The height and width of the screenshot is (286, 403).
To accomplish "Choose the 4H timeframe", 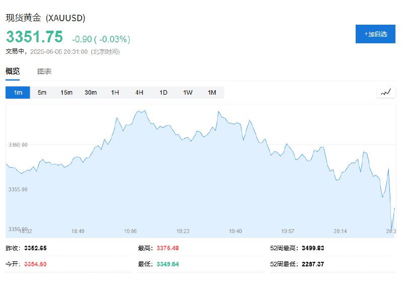I will 139,93.
